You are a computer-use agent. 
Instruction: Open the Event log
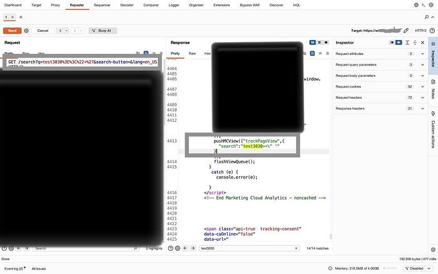click(14, 268)
